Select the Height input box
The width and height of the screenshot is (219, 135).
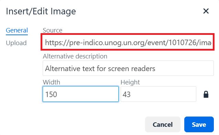coord(158,94)
